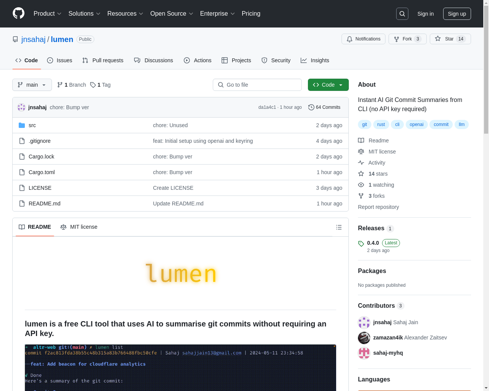Open the Discussions tab

coord(154,60)
